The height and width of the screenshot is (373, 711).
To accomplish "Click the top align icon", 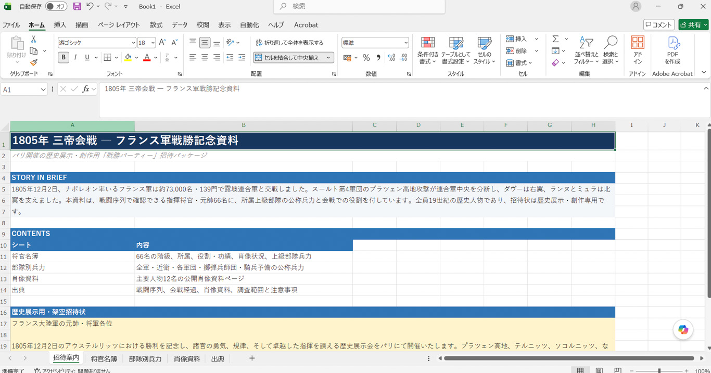I will pos(193,43).
